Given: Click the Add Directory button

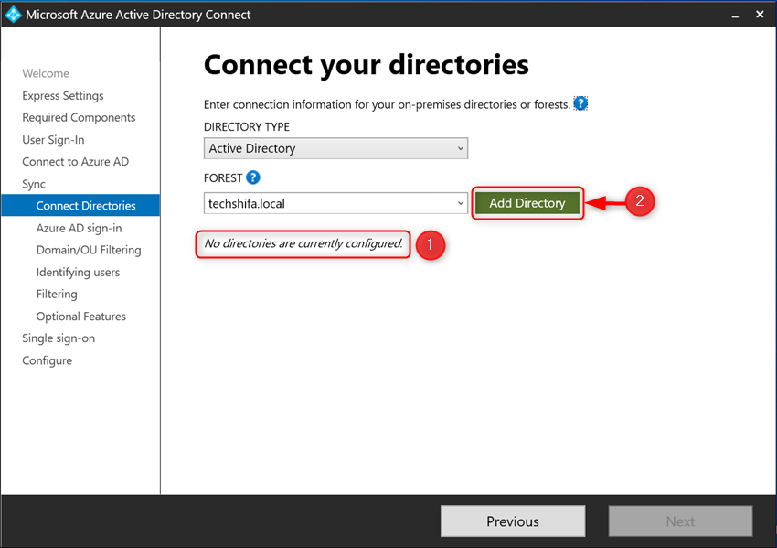Looking at the screenshot, I should click(527, 202).
